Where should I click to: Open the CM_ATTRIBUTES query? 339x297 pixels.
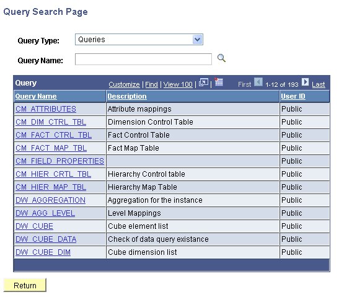(x=46, y=109)
